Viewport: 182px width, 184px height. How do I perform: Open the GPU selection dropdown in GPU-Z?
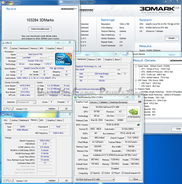(95, 179)
